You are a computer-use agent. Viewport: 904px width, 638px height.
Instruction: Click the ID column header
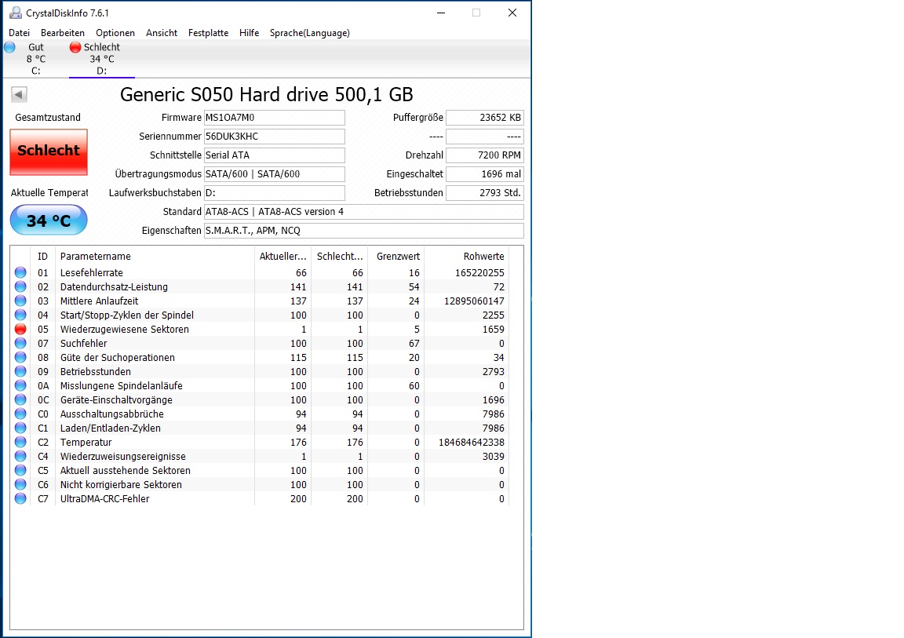tap(42, 257)
